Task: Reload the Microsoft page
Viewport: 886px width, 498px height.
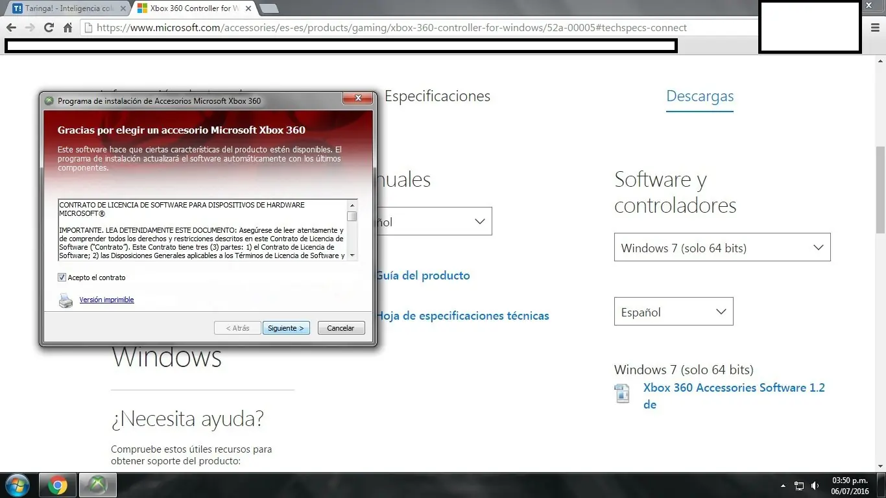Action: click(x=49, y=28)
